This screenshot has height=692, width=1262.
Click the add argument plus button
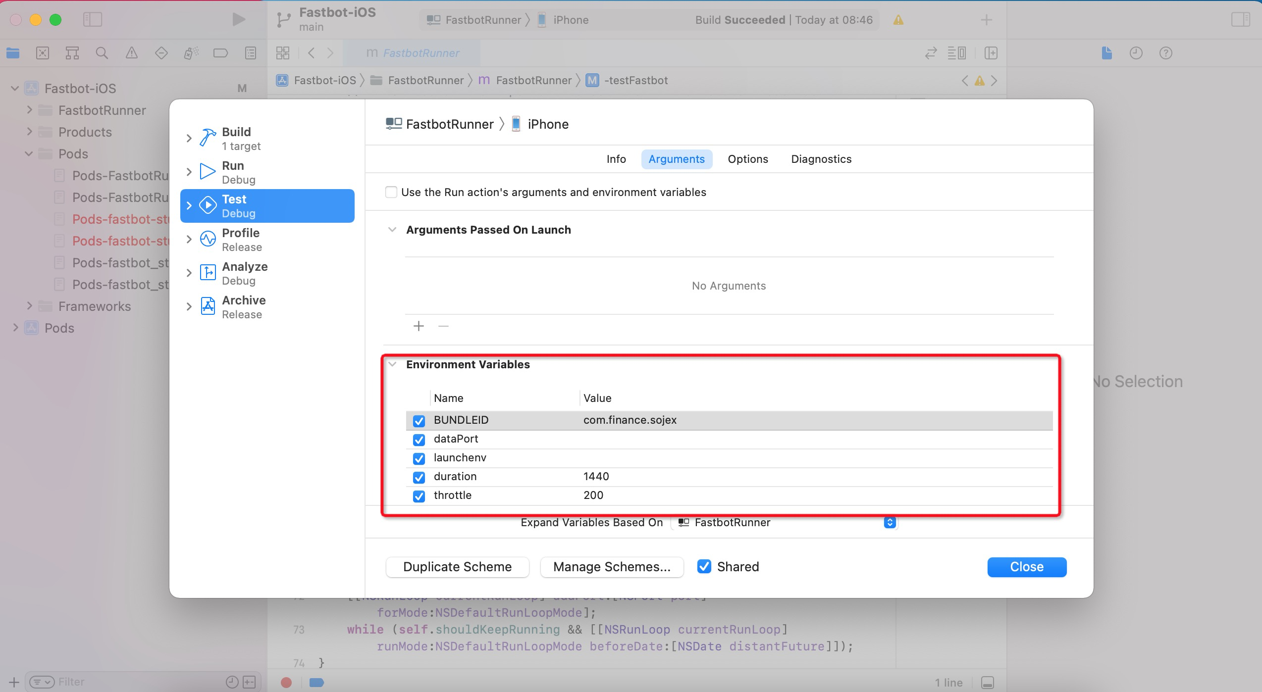(419, 326)
